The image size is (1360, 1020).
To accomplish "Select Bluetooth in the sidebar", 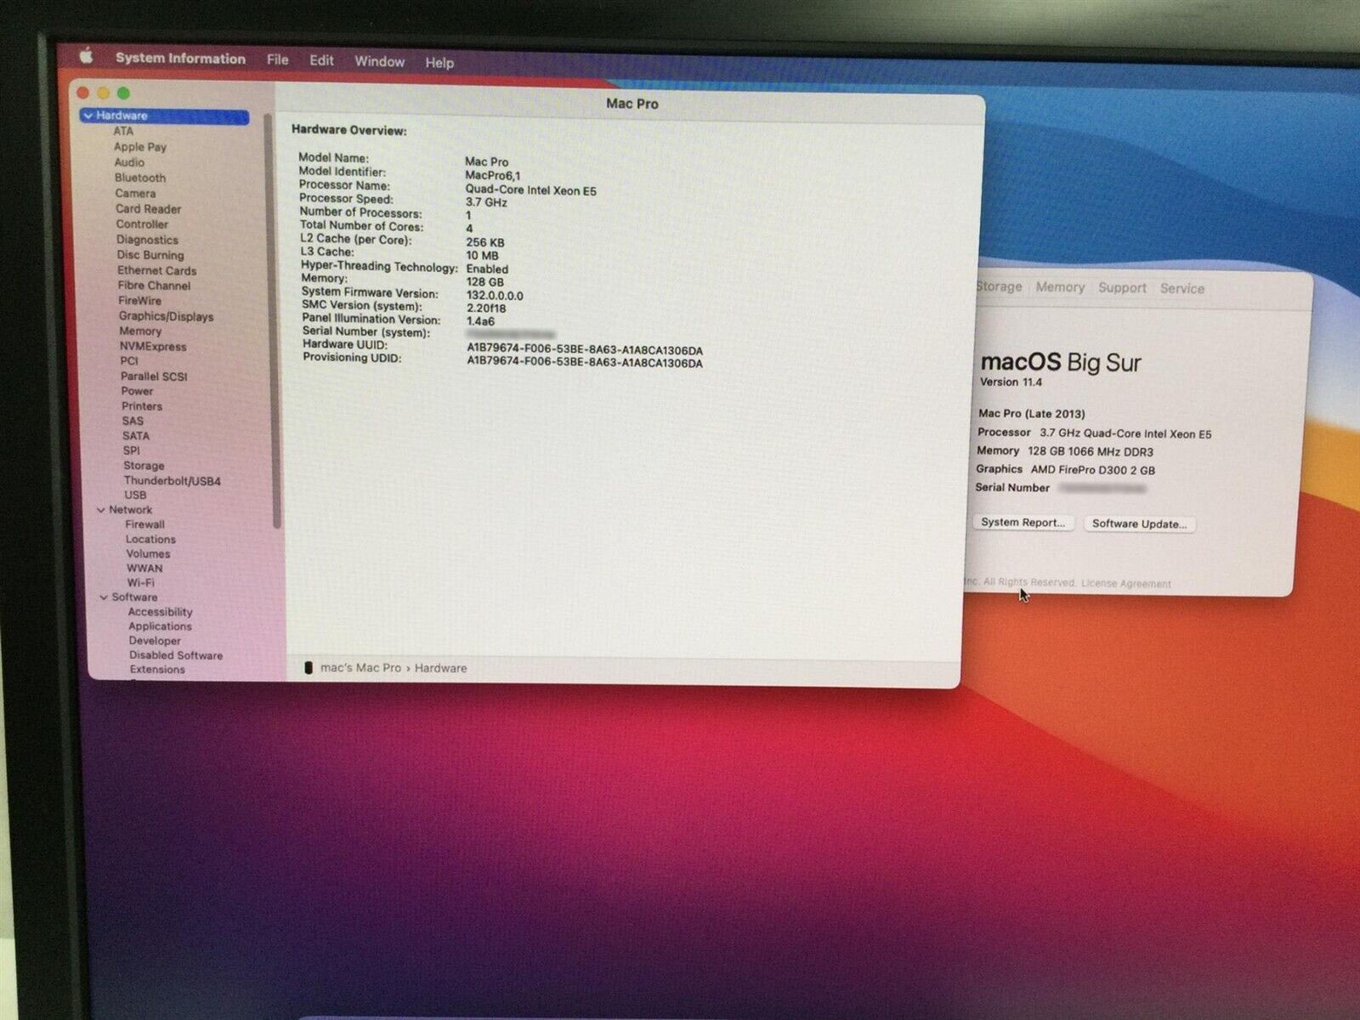I will click(x=140, y=178).
